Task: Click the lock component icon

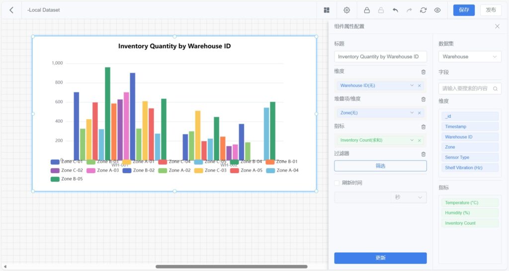Action: click(x=367, y=10)
